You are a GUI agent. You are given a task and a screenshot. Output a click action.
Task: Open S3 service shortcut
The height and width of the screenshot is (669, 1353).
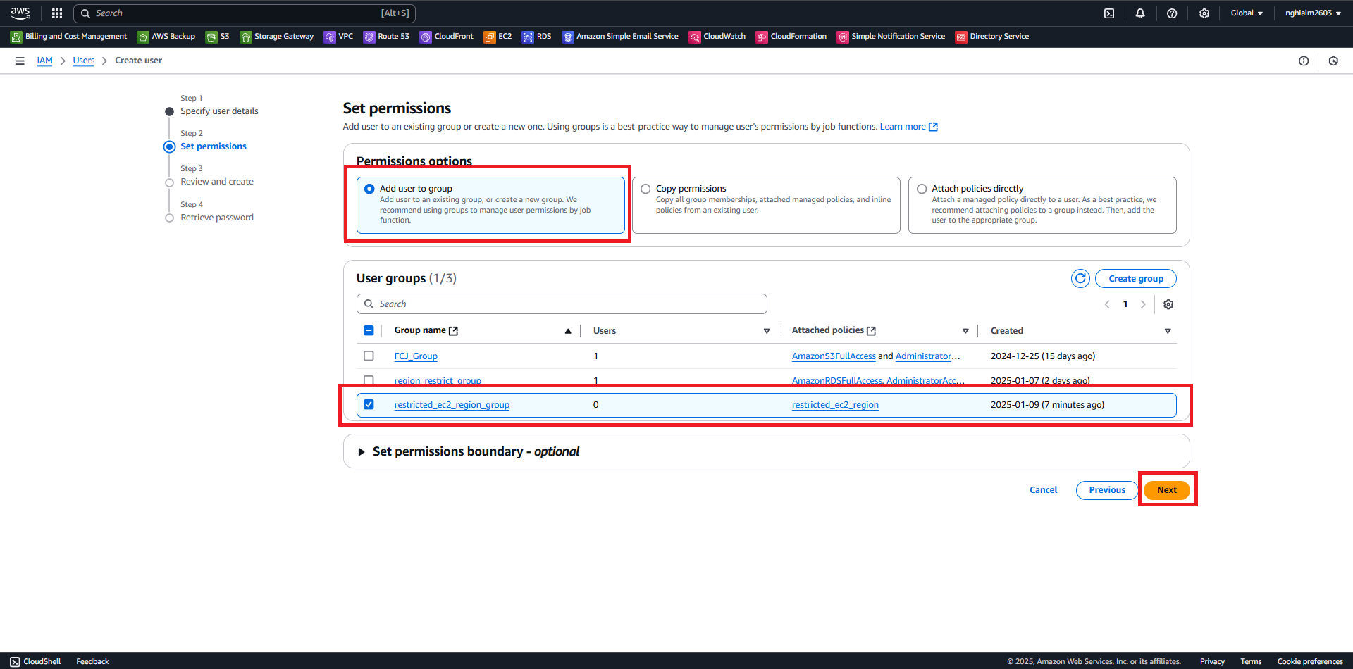click(218, 37)
